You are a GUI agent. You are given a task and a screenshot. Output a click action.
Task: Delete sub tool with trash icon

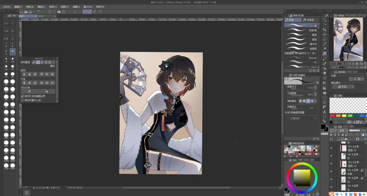[318, 71]
